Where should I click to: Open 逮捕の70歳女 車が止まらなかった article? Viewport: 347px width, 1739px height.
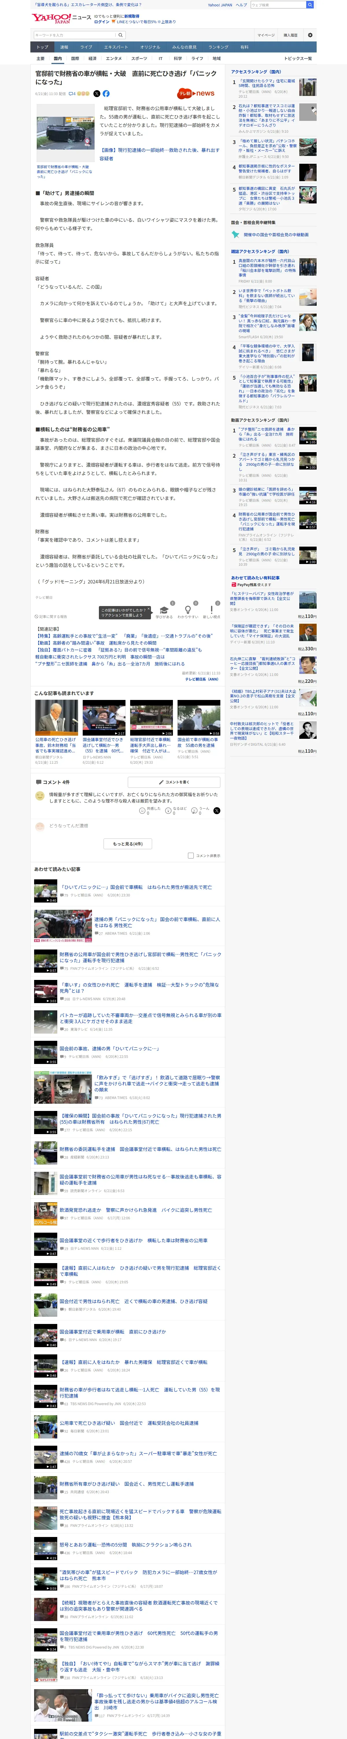point(138,1454)
